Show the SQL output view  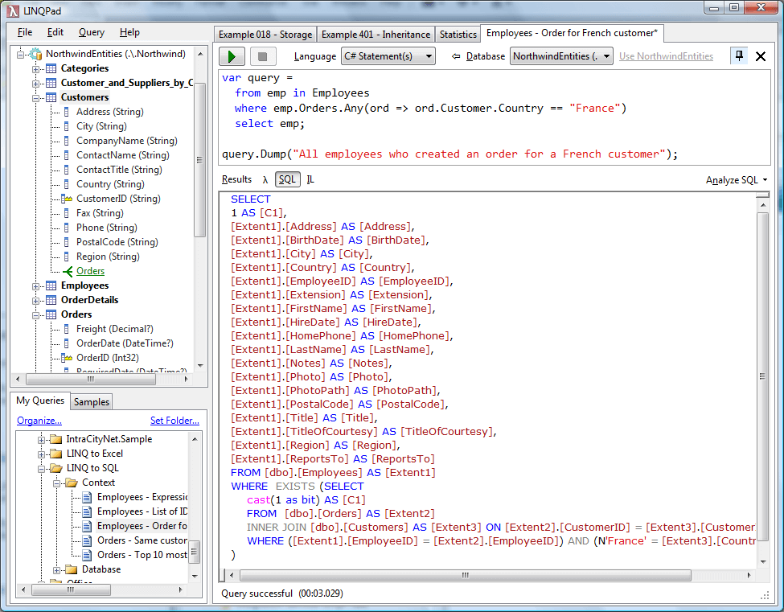288,179
